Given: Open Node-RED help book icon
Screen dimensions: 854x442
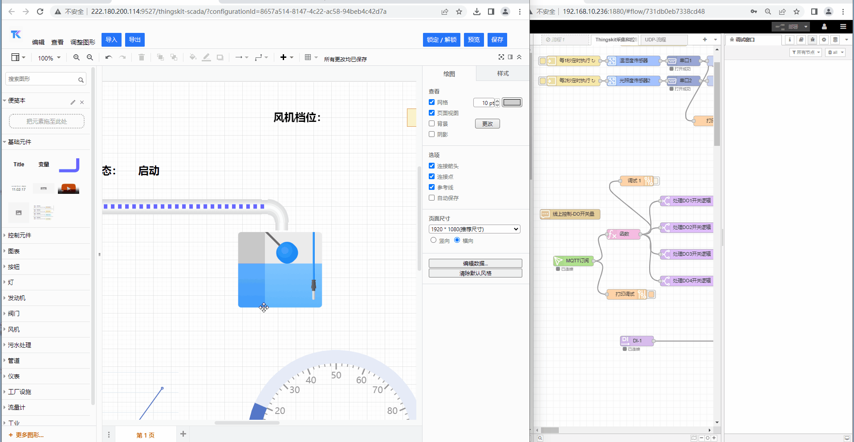Looking at the screenshot, I should tap(801, 40).
